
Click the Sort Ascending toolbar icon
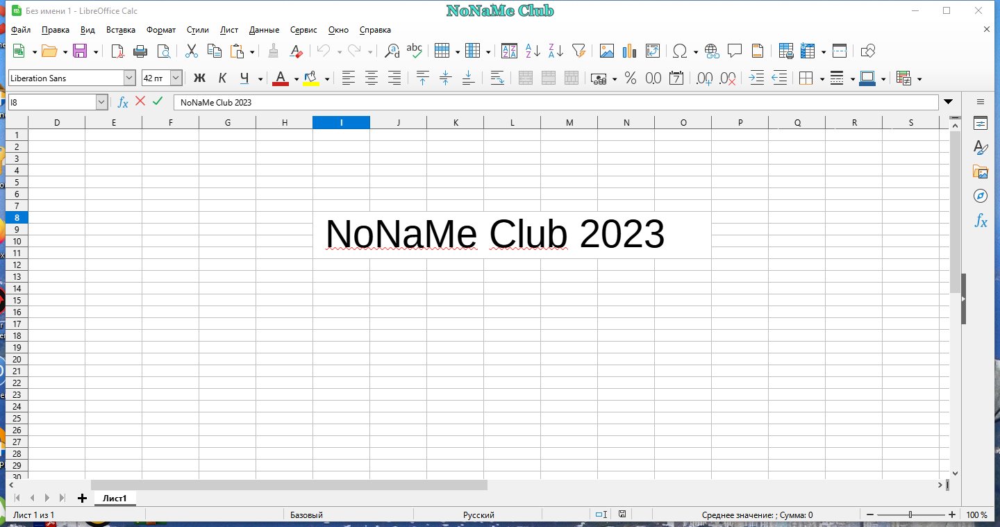[533, 51]
